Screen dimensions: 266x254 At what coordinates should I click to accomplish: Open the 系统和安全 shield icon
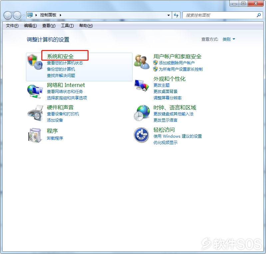[x=35, y=62]
